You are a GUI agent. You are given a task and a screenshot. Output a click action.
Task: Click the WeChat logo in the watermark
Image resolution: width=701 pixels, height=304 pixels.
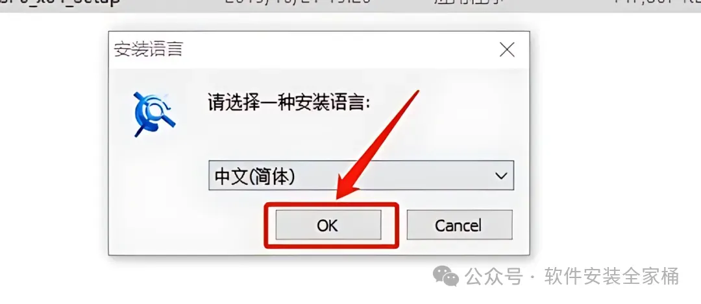coord(445,277)
